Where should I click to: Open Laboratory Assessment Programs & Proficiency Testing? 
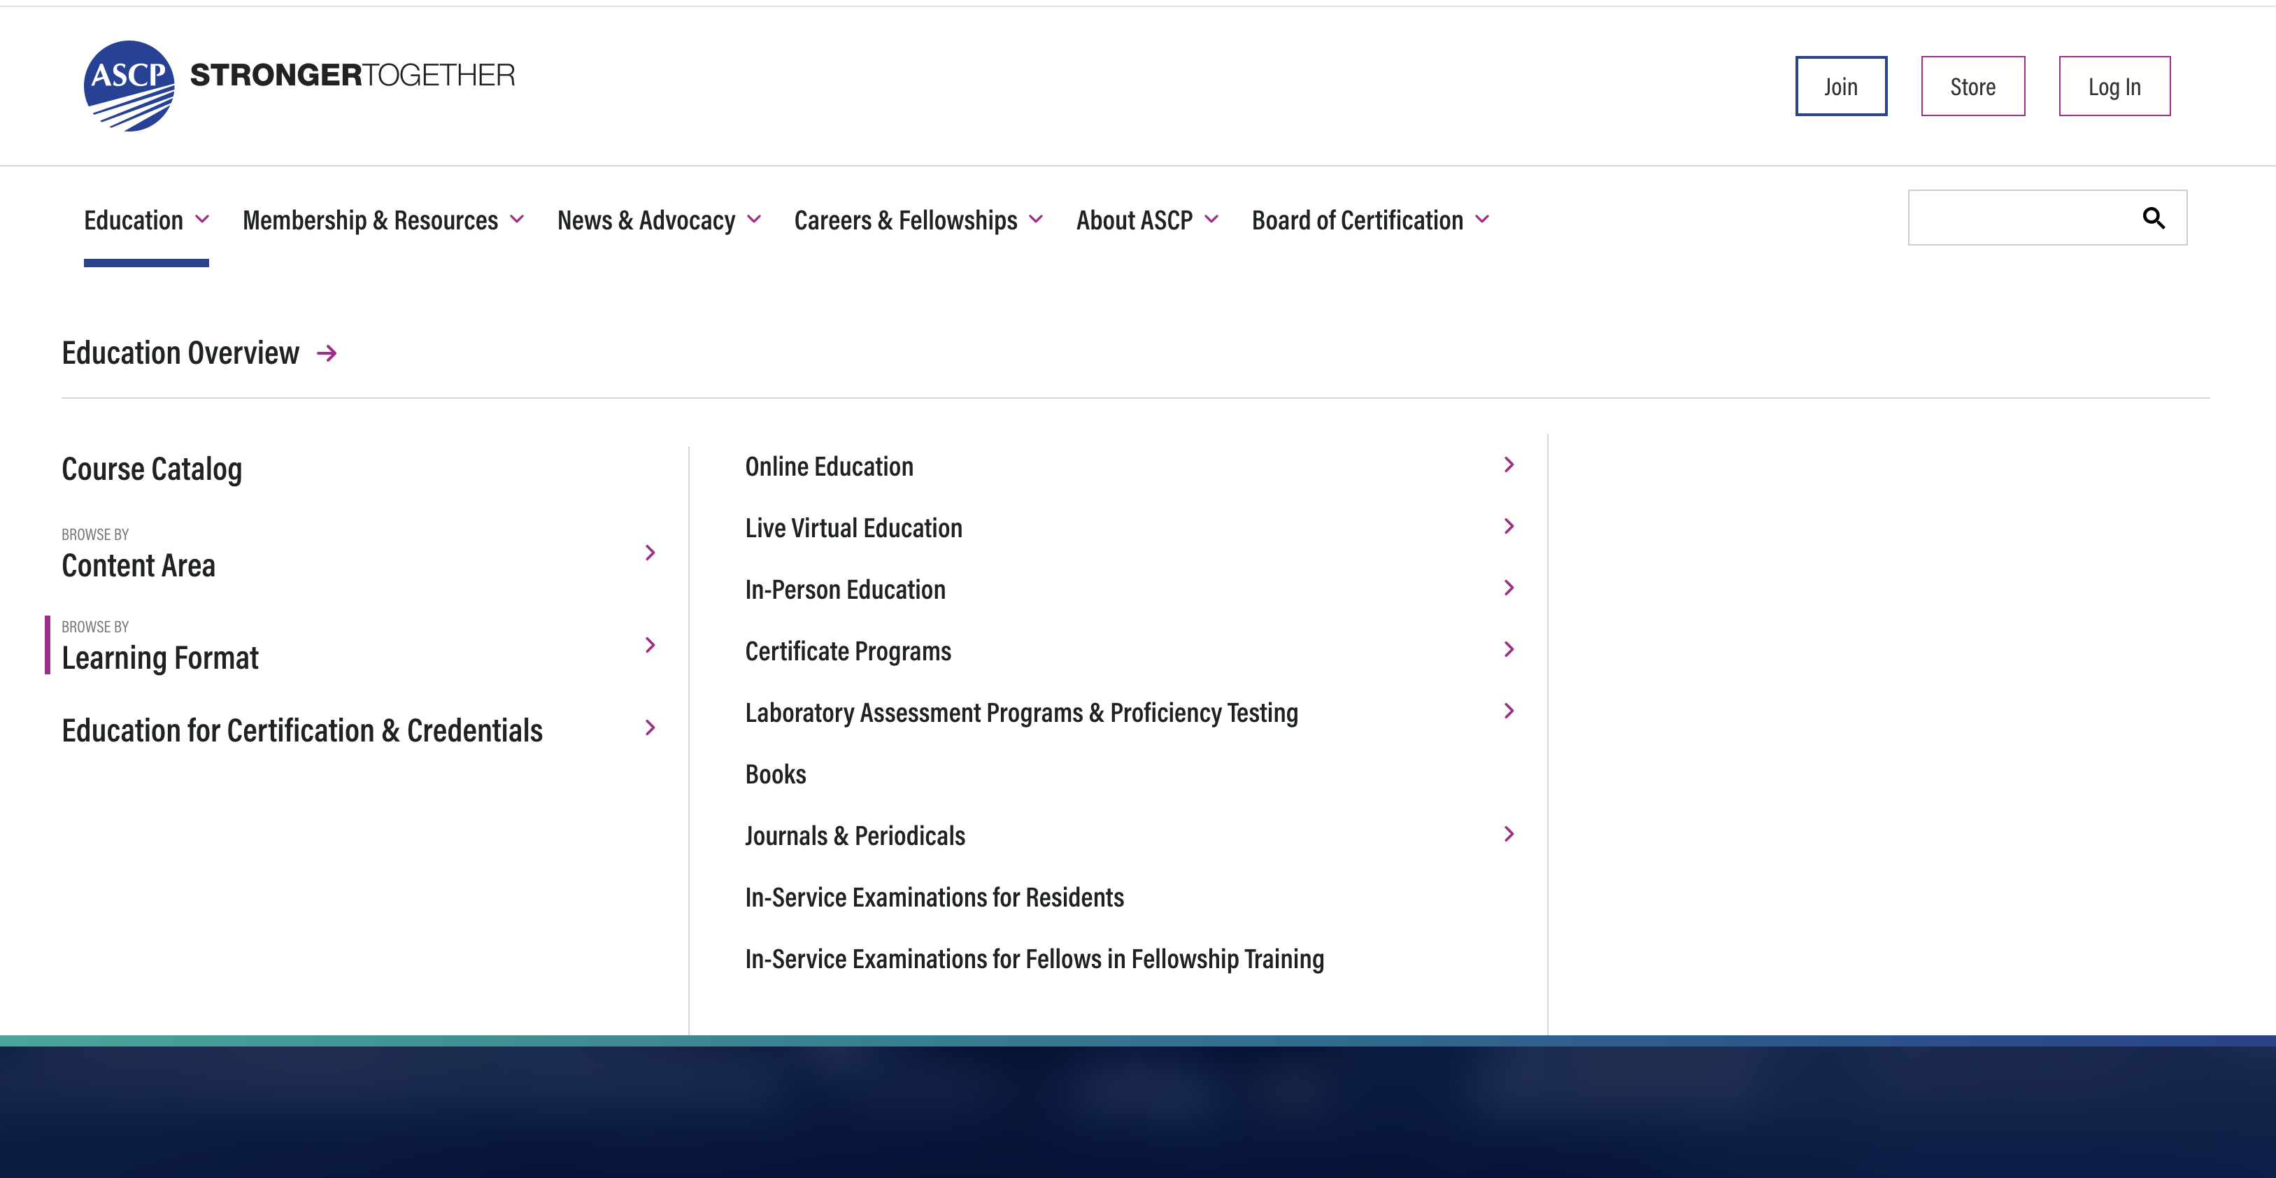click(x=1021, y=713)
